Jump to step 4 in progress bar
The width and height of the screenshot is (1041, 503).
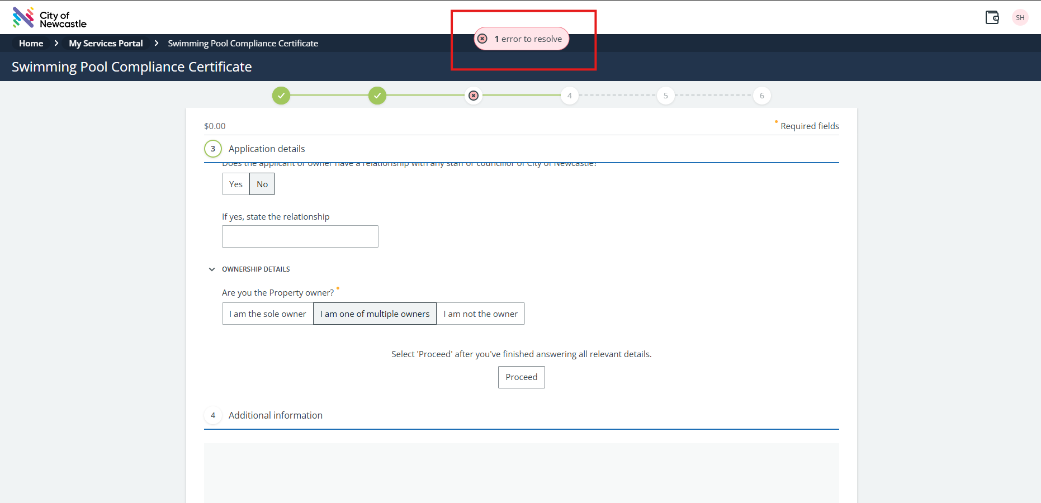click(x=569, y=96)
